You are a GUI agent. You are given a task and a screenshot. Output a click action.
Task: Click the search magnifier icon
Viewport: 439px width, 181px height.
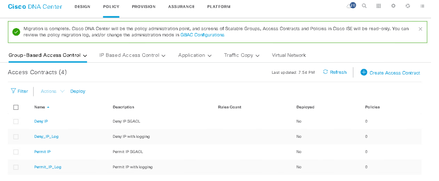(x=364, y=6)
